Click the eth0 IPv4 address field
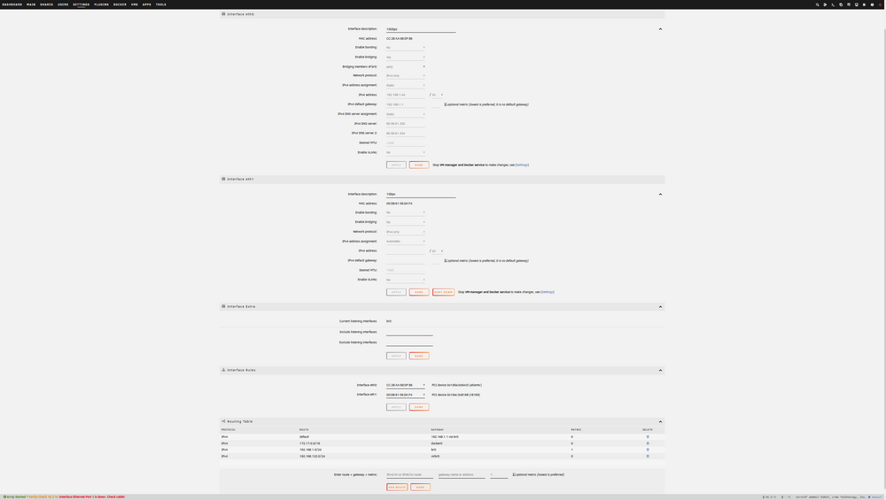This screenshot has width=886, height=500. click(x=405, y=95)
